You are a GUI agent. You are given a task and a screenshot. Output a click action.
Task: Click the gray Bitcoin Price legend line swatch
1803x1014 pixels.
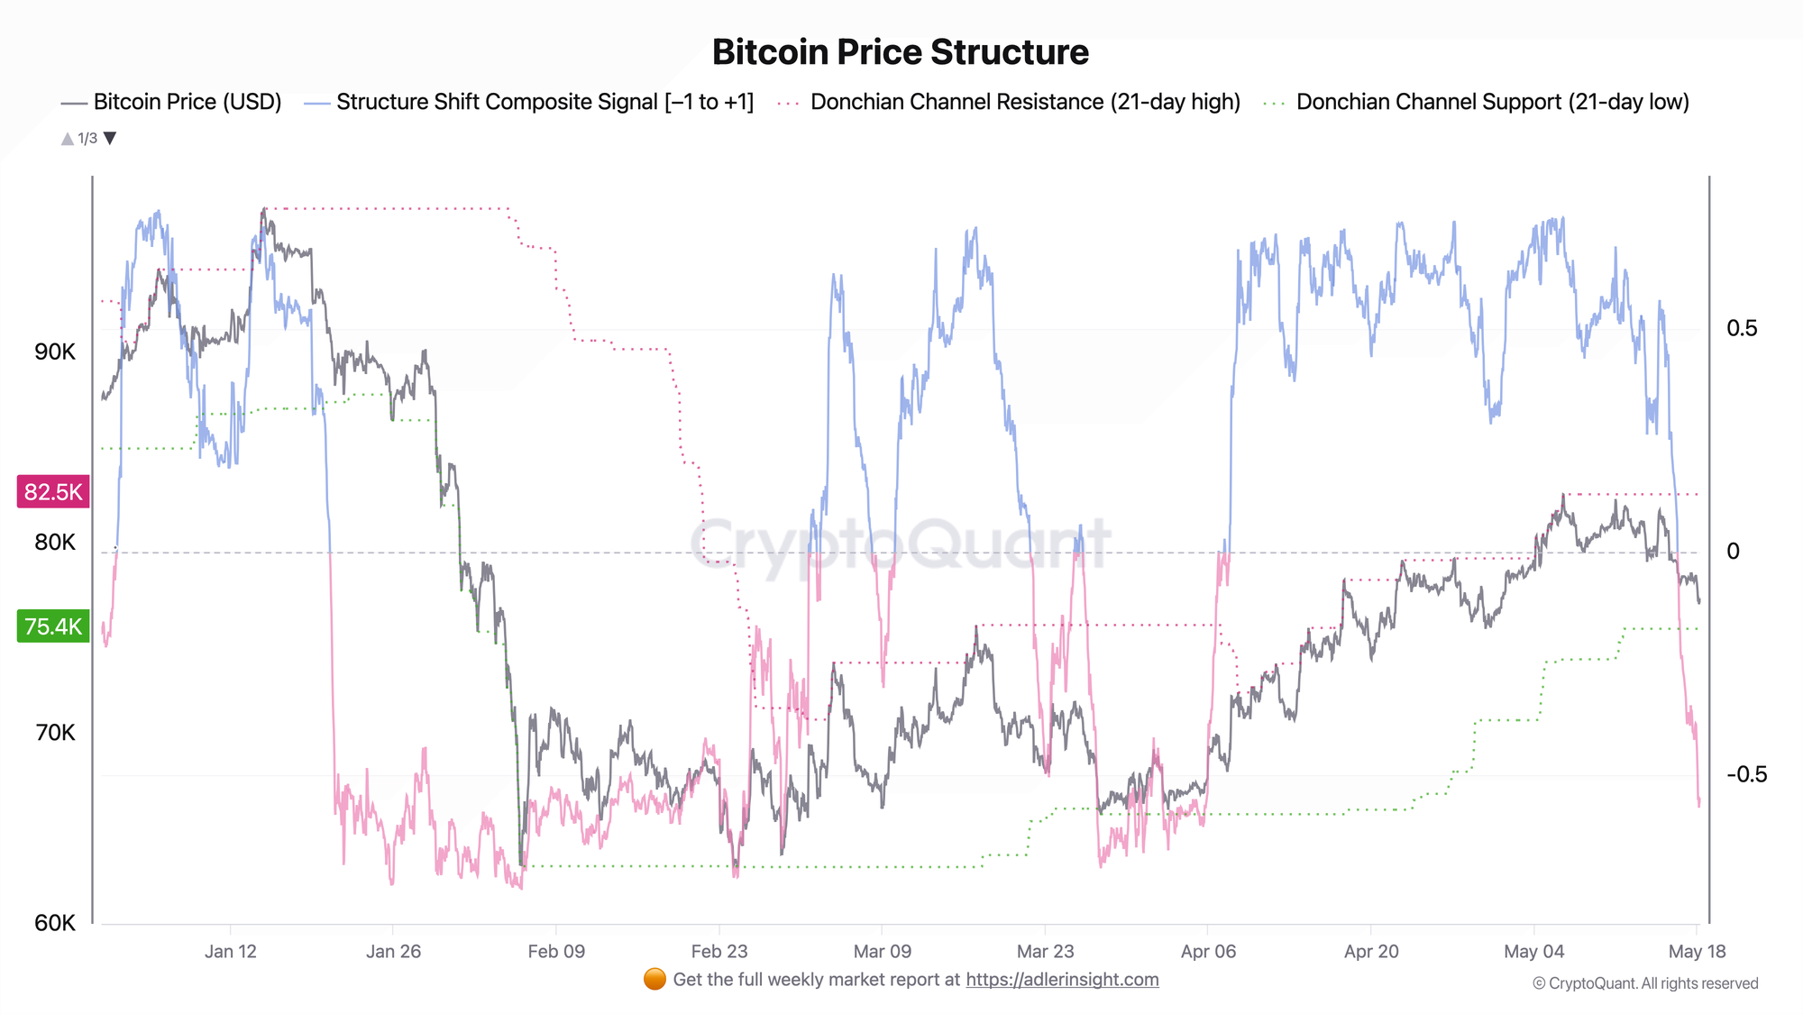(74, 103)
